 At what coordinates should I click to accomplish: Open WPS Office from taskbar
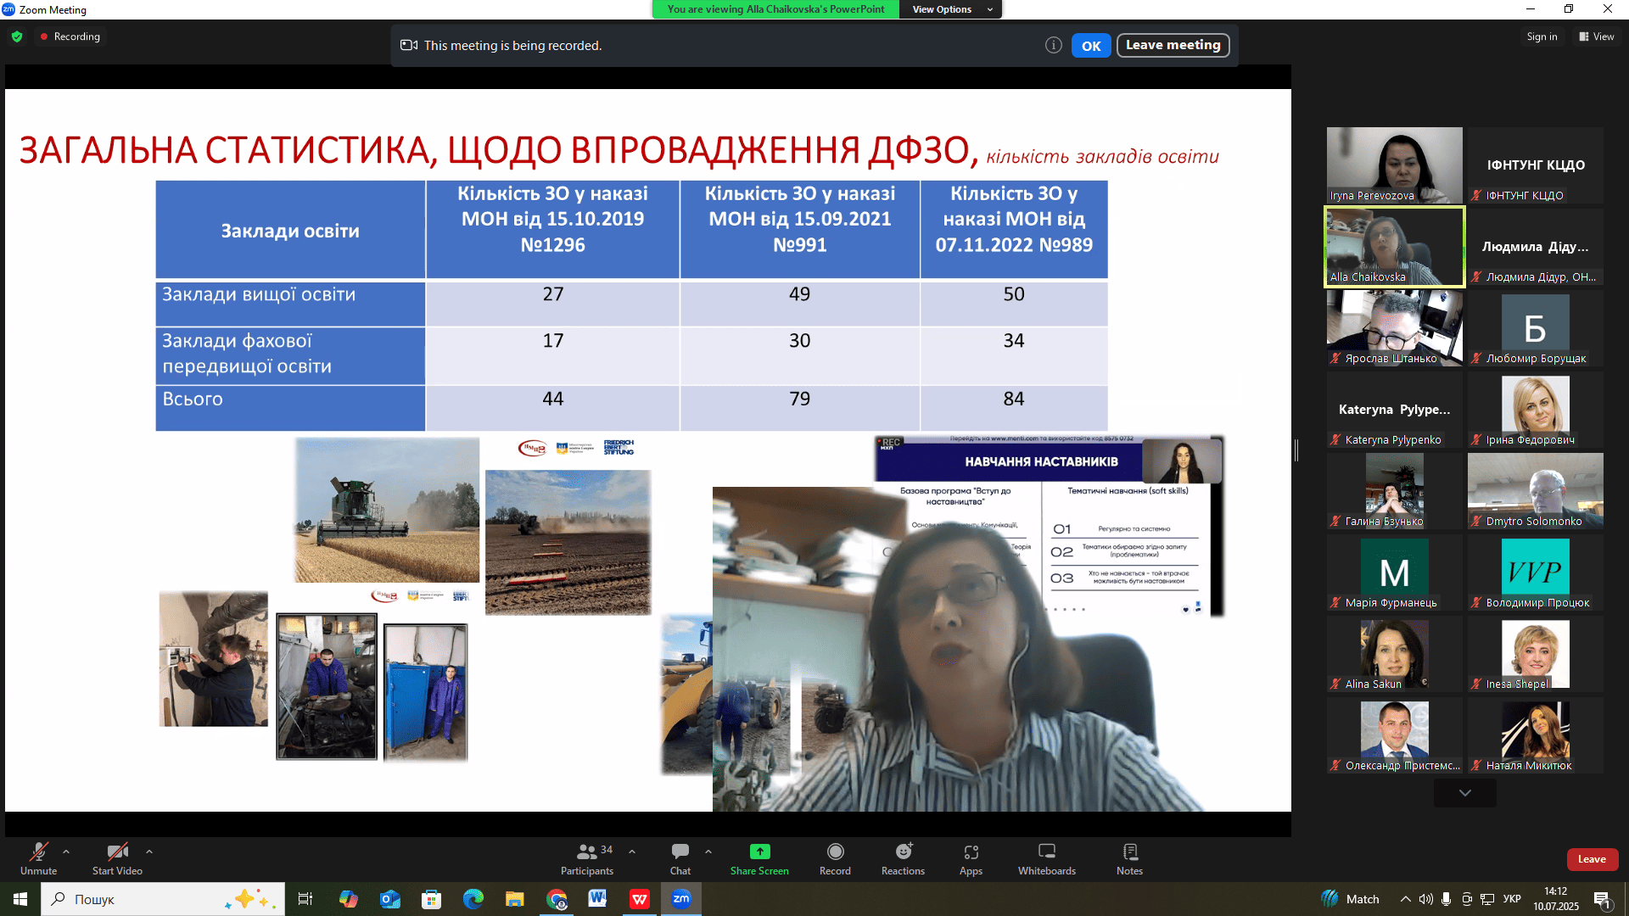[639, 899]
